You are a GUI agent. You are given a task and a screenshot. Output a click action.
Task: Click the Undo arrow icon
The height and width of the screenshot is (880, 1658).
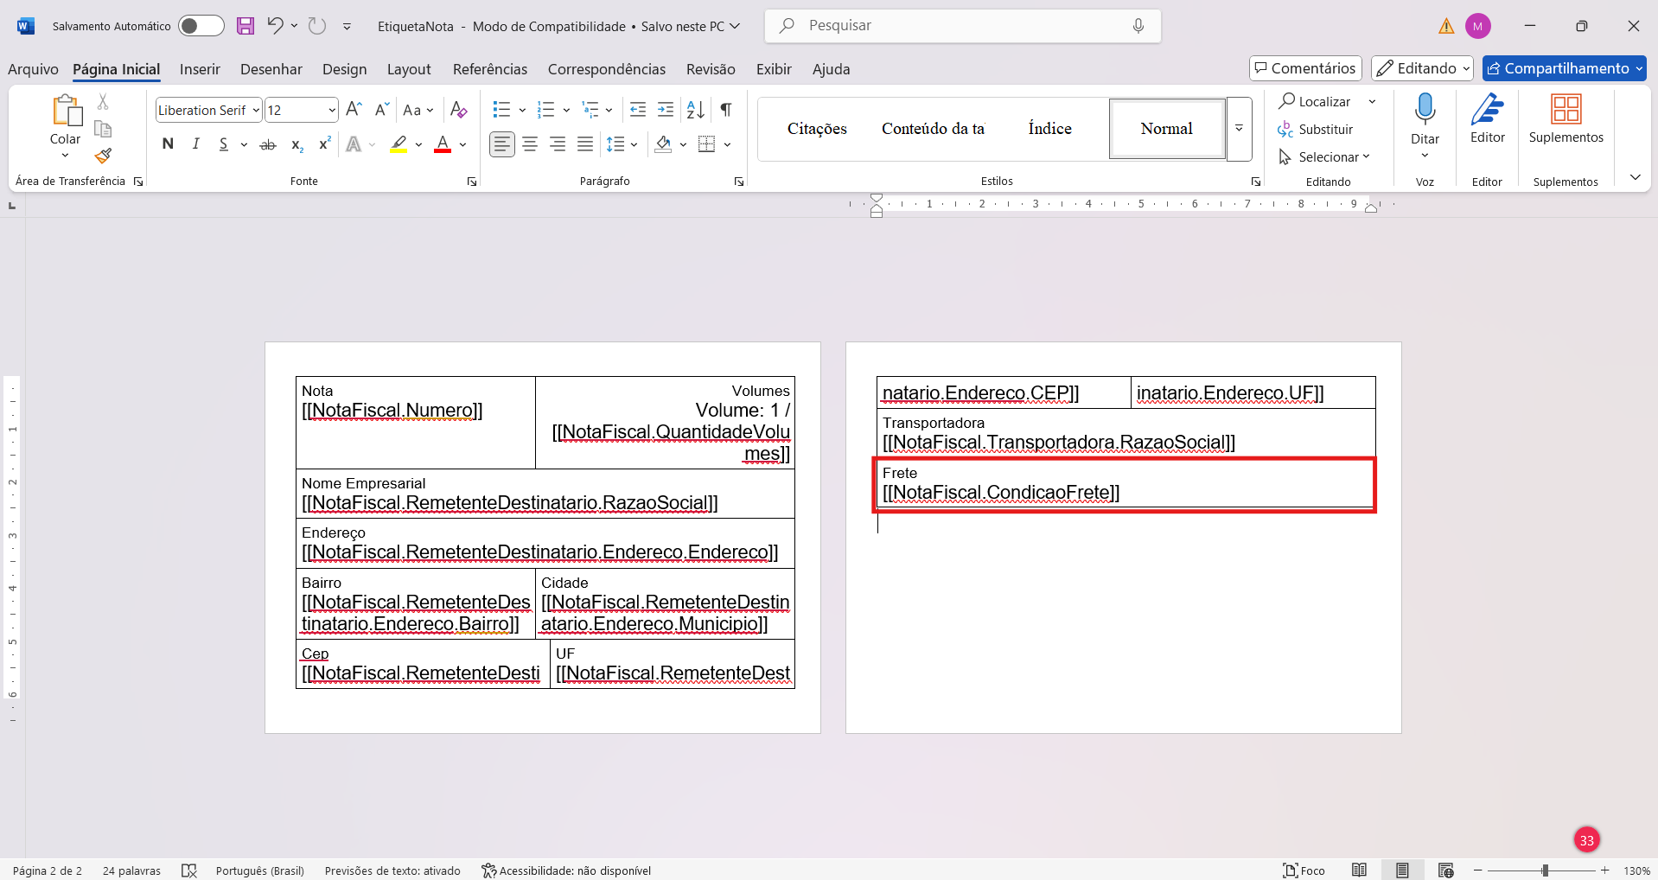click(x=275, y=26)
